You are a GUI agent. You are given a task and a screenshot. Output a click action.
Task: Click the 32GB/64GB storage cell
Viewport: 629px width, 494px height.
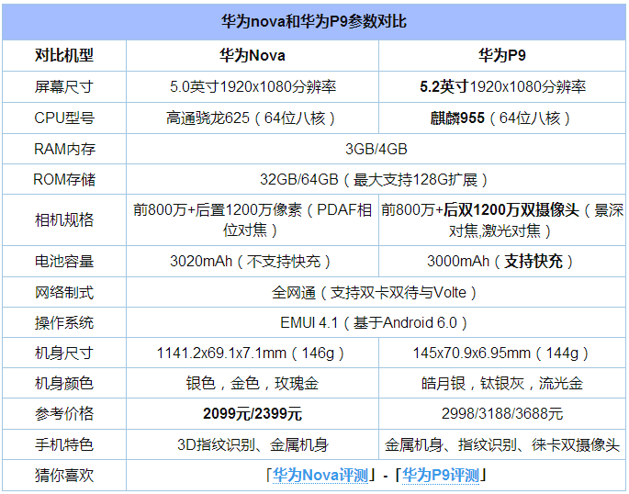click(376, 180)
